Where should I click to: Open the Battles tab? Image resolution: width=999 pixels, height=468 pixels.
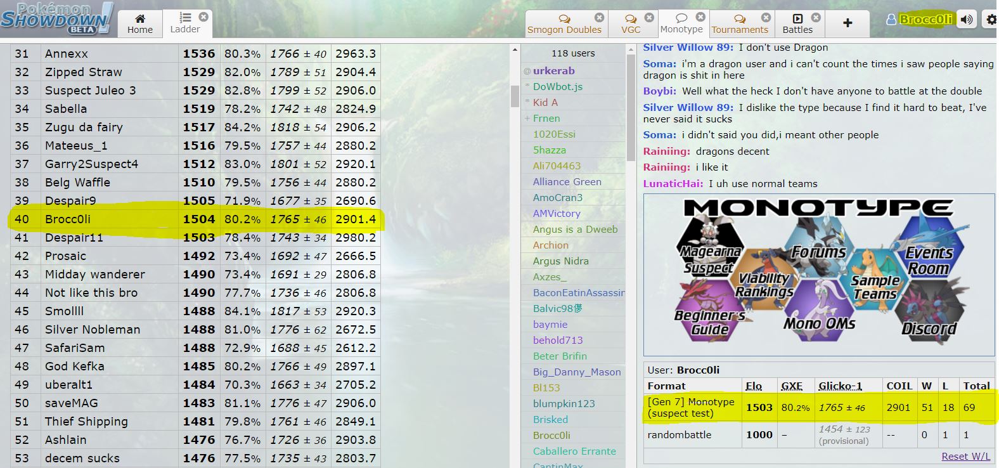(797, 23)
